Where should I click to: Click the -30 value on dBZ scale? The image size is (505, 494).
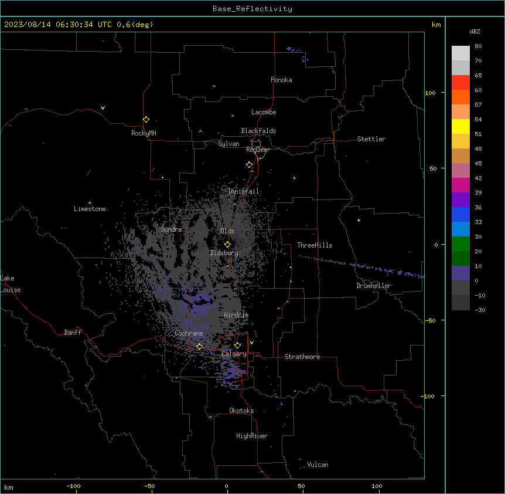click(x=480, y=310)
